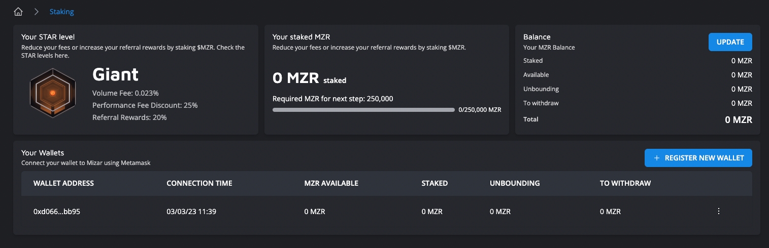Click the home icon in breadcrumb

18,12
